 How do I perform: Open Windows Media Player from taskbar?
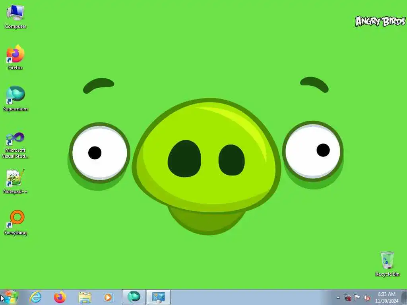[x=109, y=297]
